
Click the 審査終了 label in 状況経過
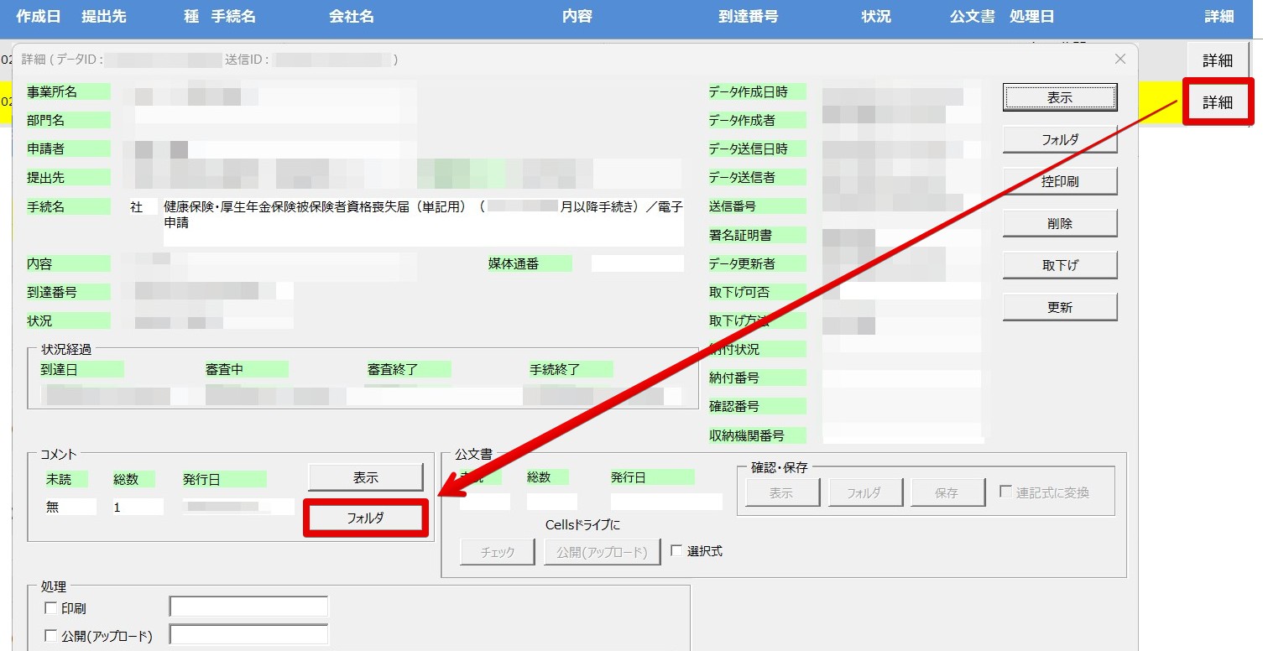pos(409,369)
